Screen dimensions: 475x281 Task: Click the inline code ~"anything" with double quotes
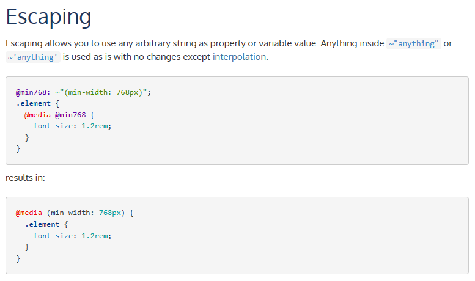click(x=414, y=44)
